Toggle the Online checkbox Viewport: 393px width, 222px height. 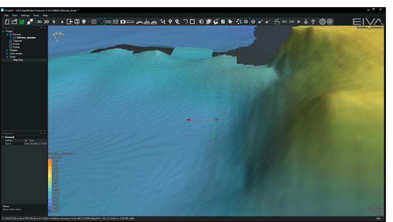(11, 47)
